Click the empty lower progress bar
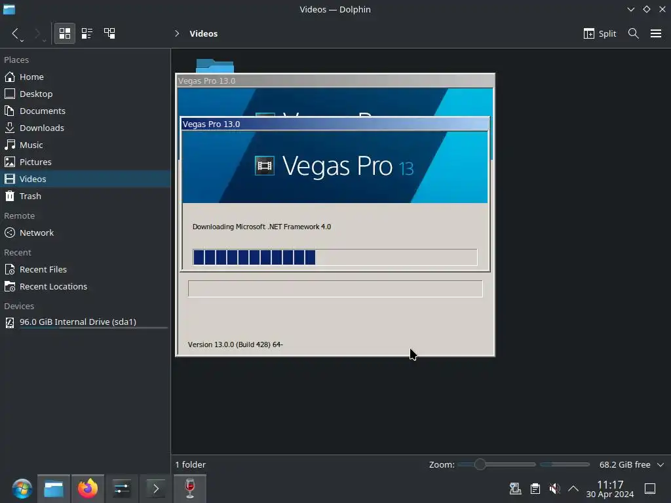The image size is (671, 503). (335, 289)
